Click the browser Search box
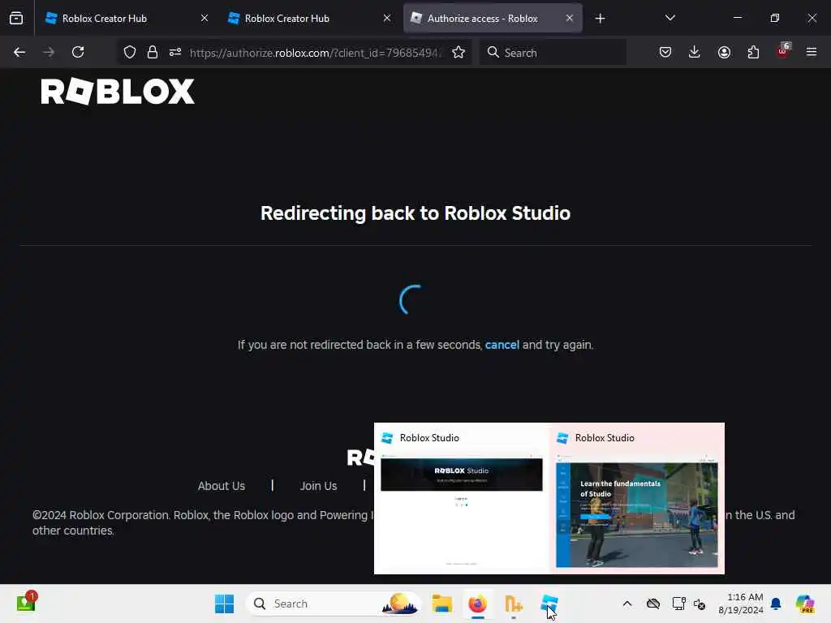Image resolution: width=831 pixels, height=623 pixels. point(553,53)
